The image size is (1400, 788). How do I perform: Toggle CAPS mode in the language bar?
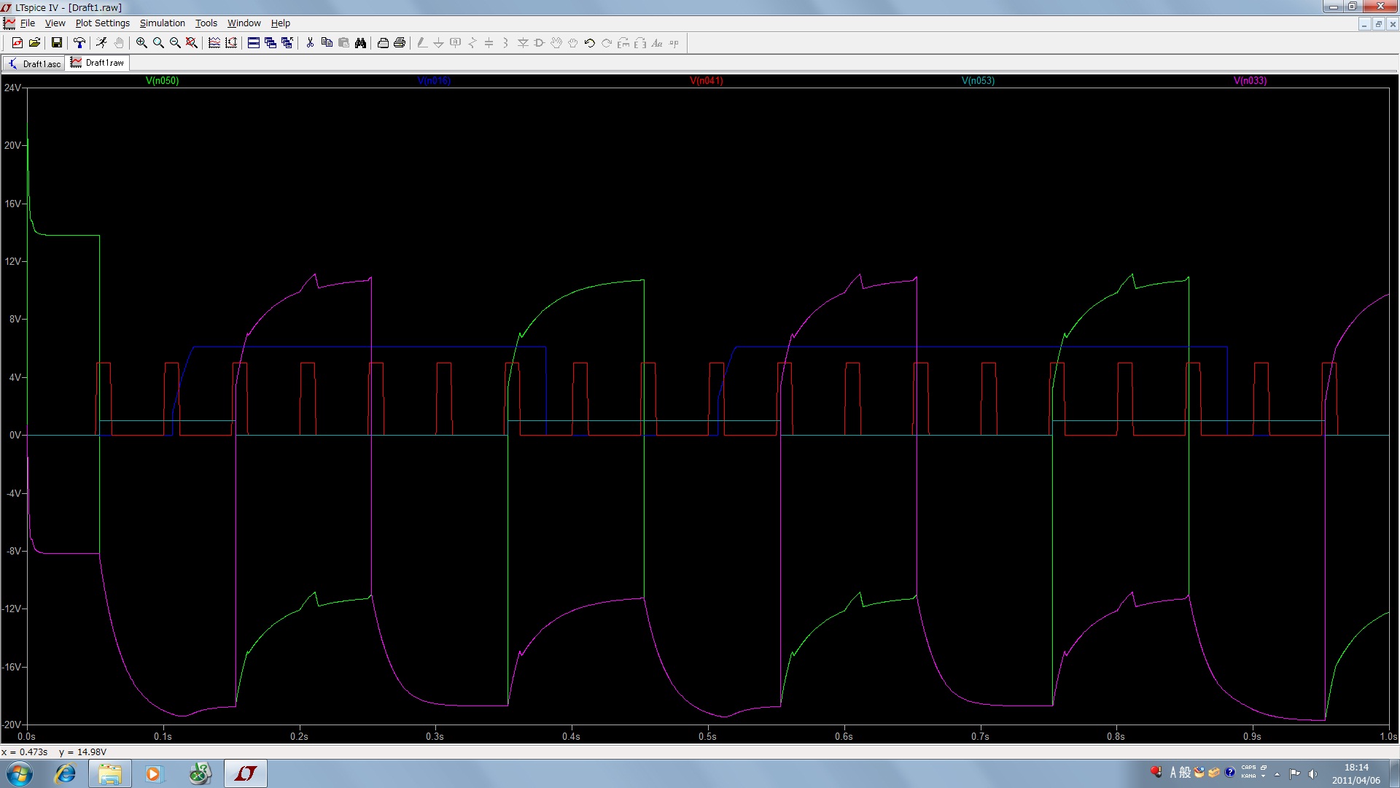pos(1248,767)
